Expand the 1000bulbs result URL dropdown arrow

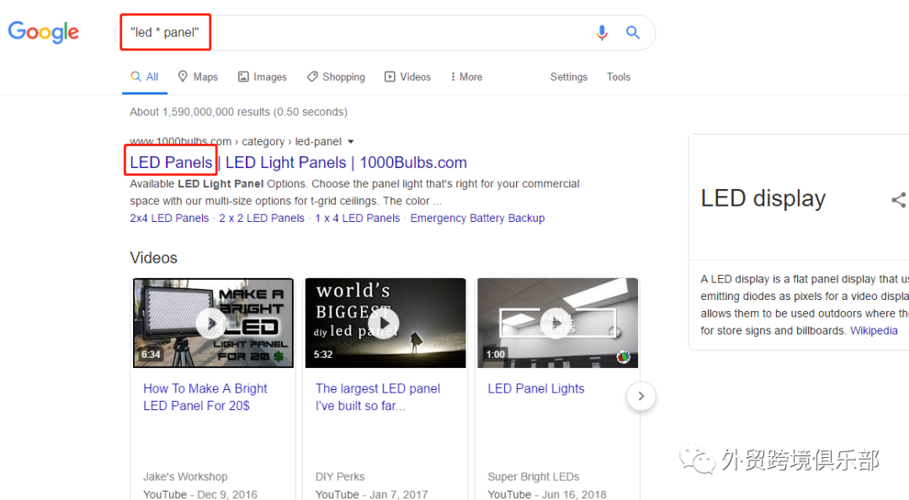pyautogui.click(x=351, y=142)
